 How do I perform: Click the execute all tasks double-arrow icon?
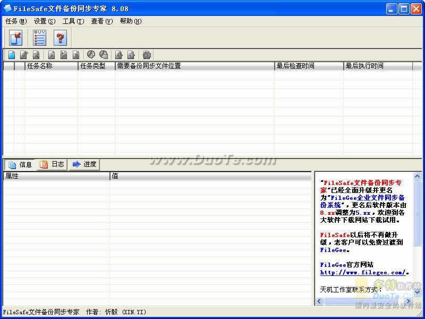coord(63,55)
